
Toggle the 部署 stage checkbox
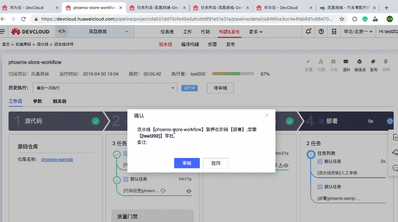pyautogui.click(x=321, y=121)
